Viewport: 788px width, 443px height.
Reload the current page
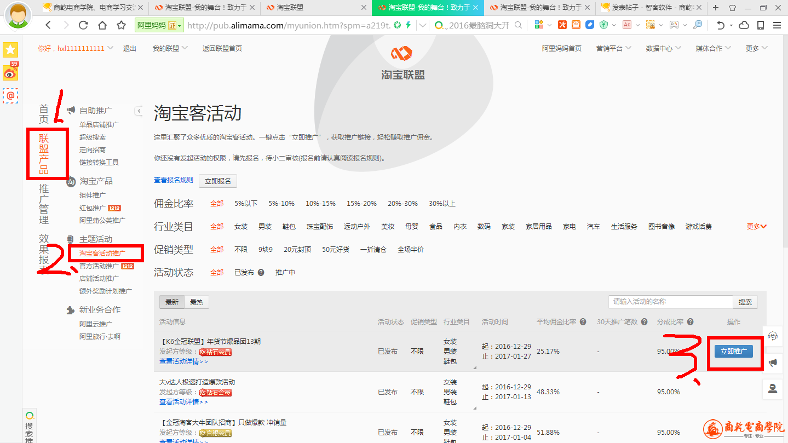[x=83, y=25]
